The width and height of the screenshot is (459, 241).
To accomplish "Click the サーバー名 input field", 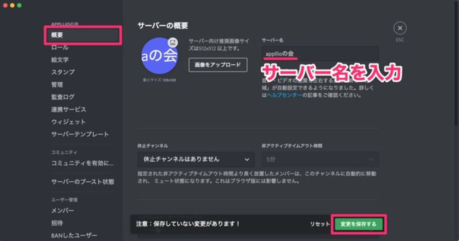I will click(320, 53).
